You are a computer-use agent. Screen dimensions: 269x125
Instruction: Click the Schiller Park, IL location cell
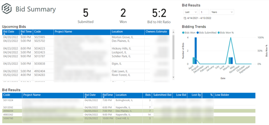pos(121,56)
